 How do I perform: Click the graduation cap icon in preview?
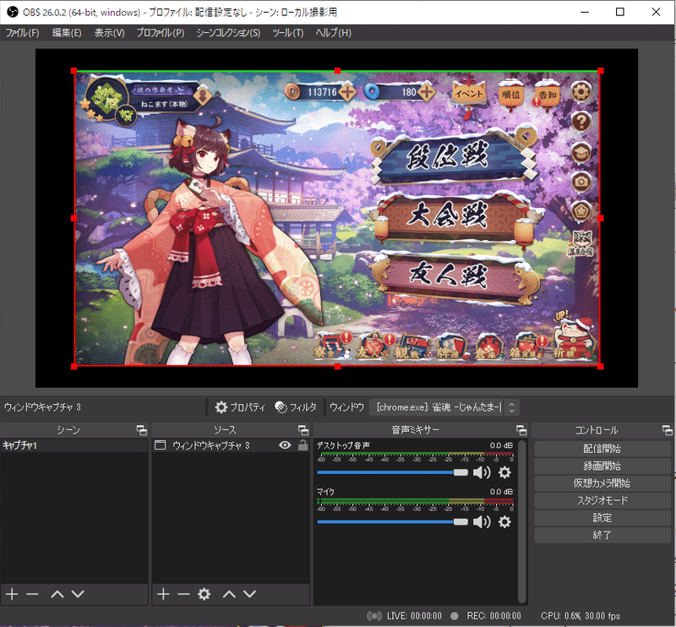tap(581, 152)
